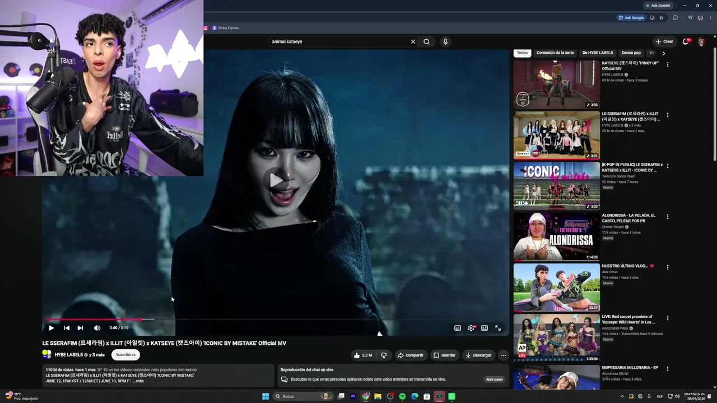
Task: Open the HYBE LABELS channel avatar
Action: 47,354
